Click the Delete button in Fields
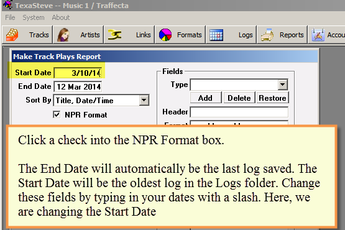This screenshot has width=345, height=230. (239, 98)
